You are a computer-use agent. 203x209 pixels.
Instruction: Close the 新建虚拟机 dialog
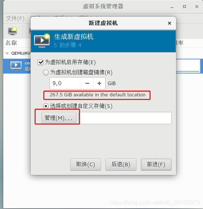[x=170, y=23]
